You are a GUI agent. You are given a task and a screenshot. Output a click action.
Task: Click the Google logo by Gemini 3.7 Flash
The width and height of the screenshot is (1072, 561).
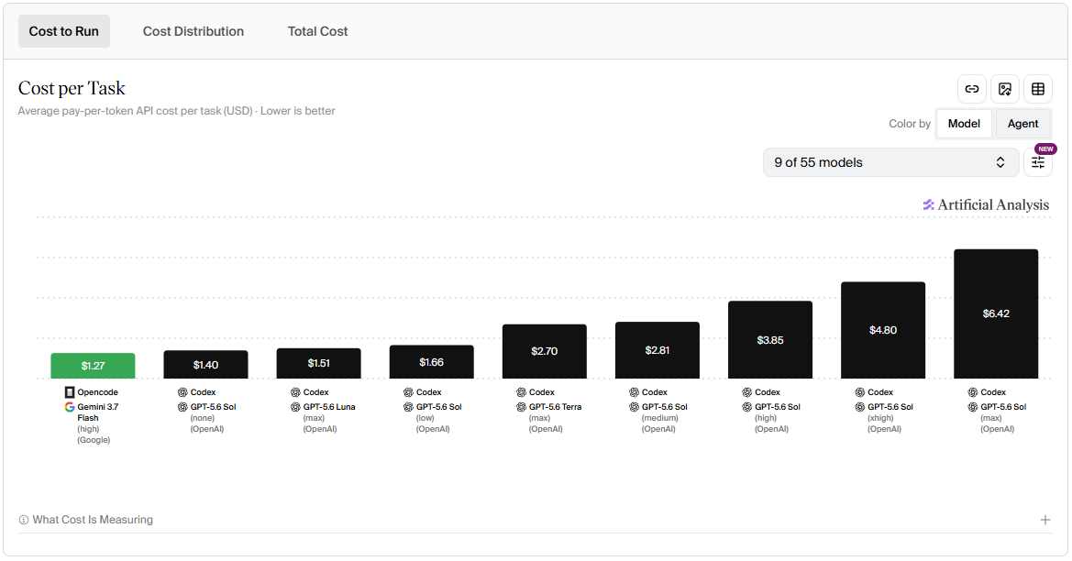70,407
